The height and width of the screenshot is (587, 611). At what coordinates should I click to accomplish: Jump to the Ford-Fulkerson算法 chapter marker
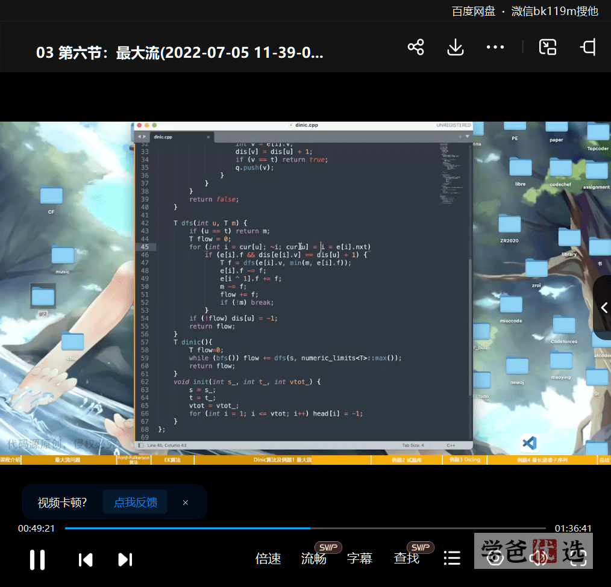point(134,460)
